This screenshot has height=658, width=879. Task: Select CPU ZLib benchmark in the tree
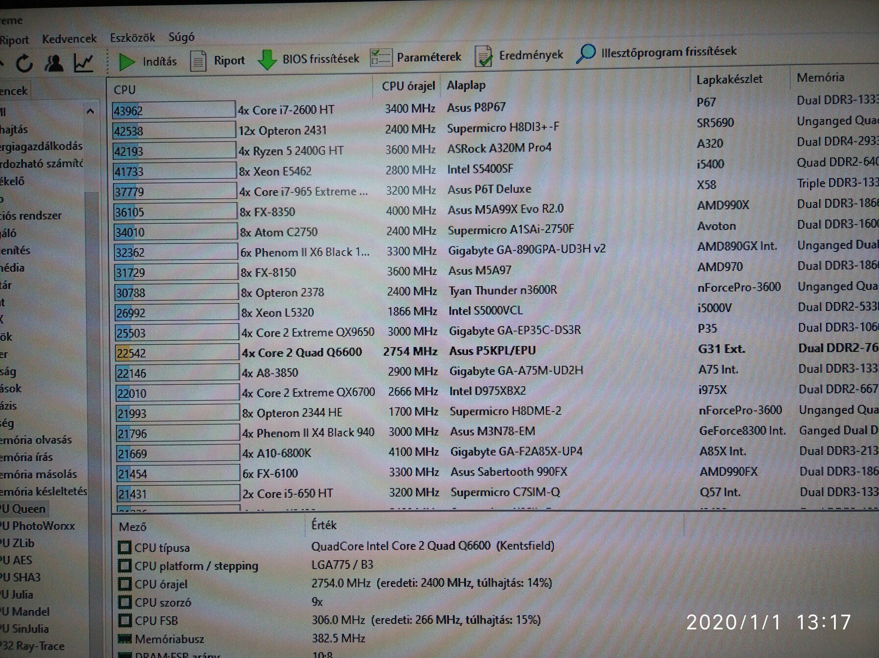(17, 543)
